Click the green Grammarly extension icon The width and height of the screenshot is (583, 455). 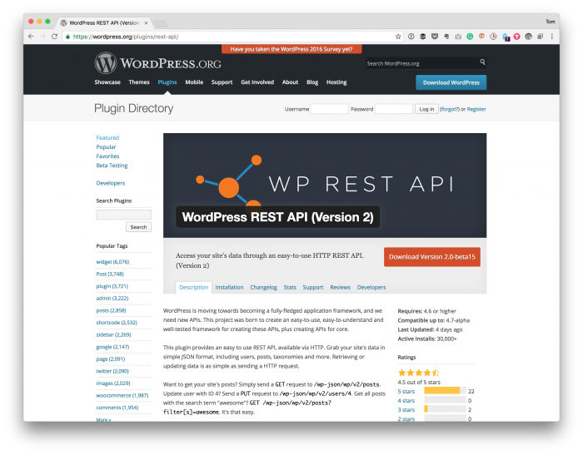pyautogui.click(x=470, y=37)
